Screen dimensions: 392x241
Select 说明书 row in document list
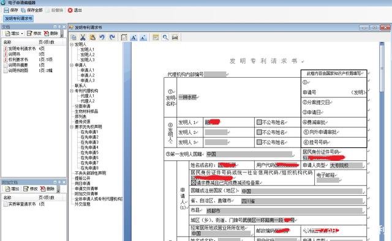14,54
